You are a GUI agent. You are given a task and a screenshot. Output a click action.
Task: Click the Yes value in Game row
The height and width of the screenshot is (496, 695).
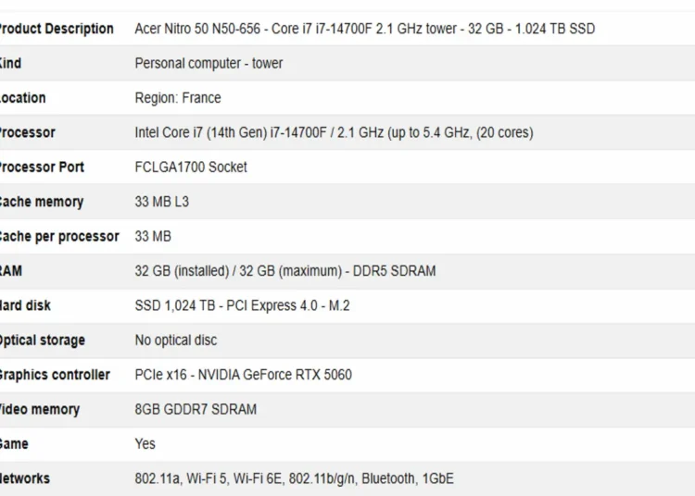tap(145, 444)
